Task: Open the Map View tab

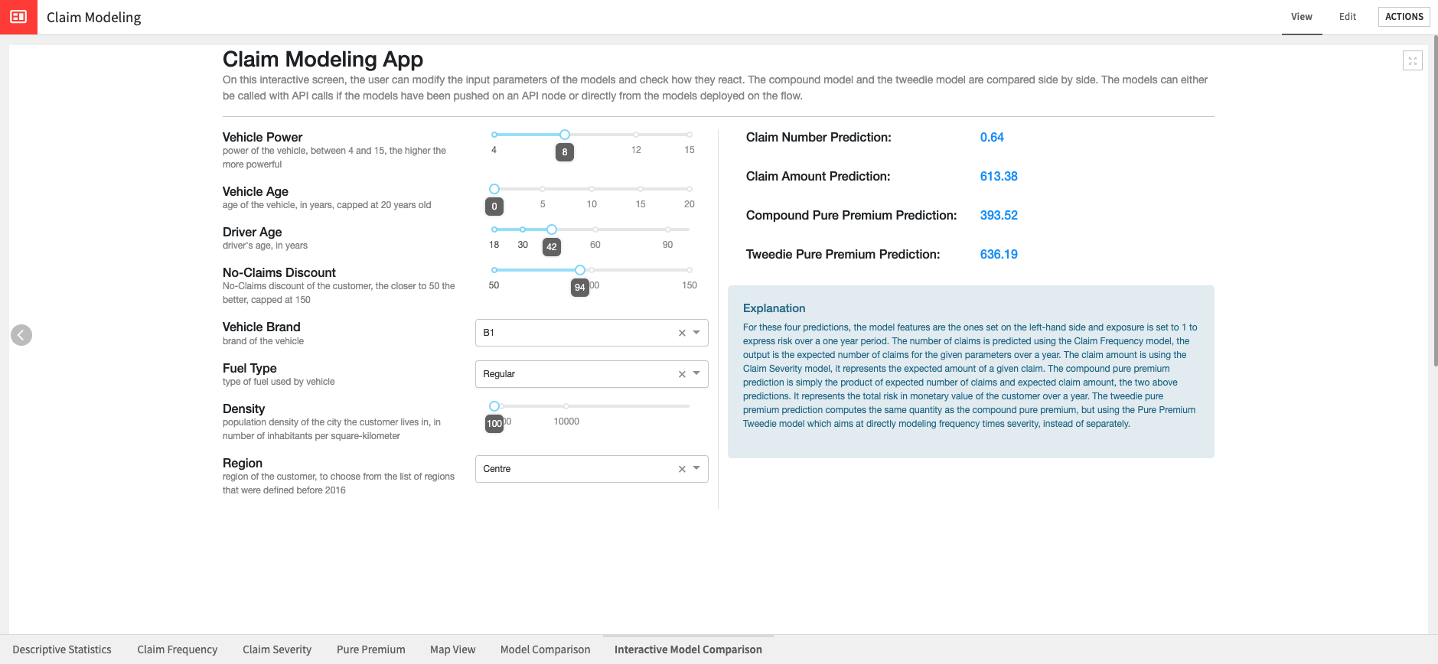Action: point(453,649)
